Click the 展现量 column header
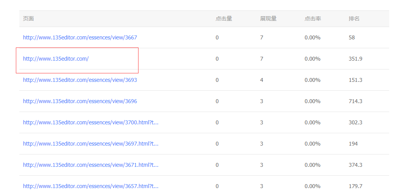407x195 pixels. [268, 19]
